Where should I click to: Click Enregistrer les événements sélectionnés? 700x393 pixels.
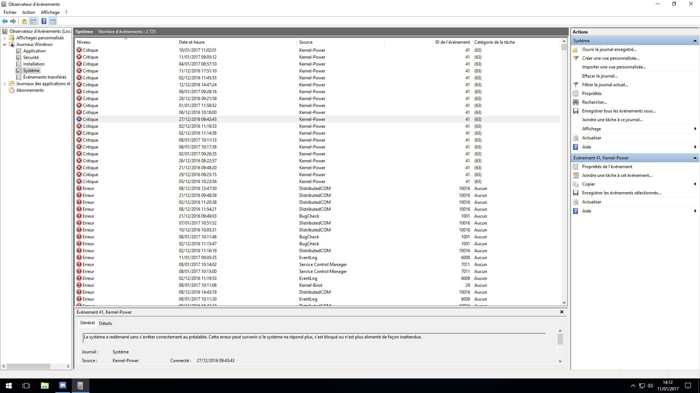[x=622, y=193]
